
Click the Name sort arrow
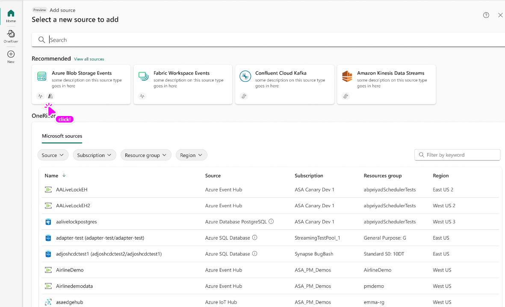(x=64, y=175)
